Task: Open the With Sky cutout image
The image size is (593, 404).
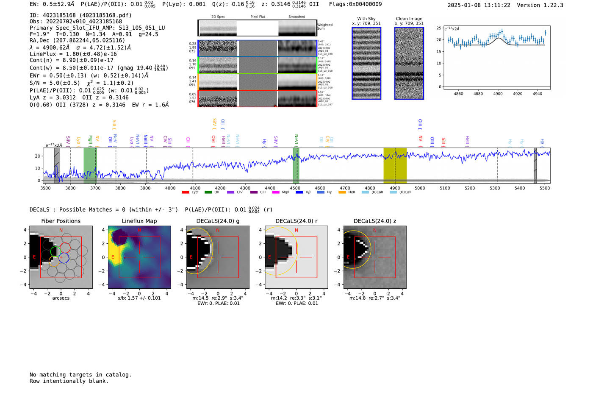Action: point(366,63)
